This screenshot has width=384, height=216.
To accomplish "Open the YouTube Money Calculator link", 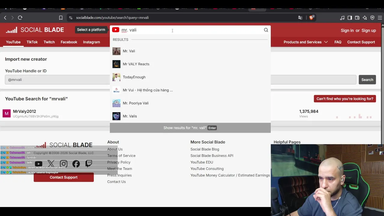I will 230,175.
